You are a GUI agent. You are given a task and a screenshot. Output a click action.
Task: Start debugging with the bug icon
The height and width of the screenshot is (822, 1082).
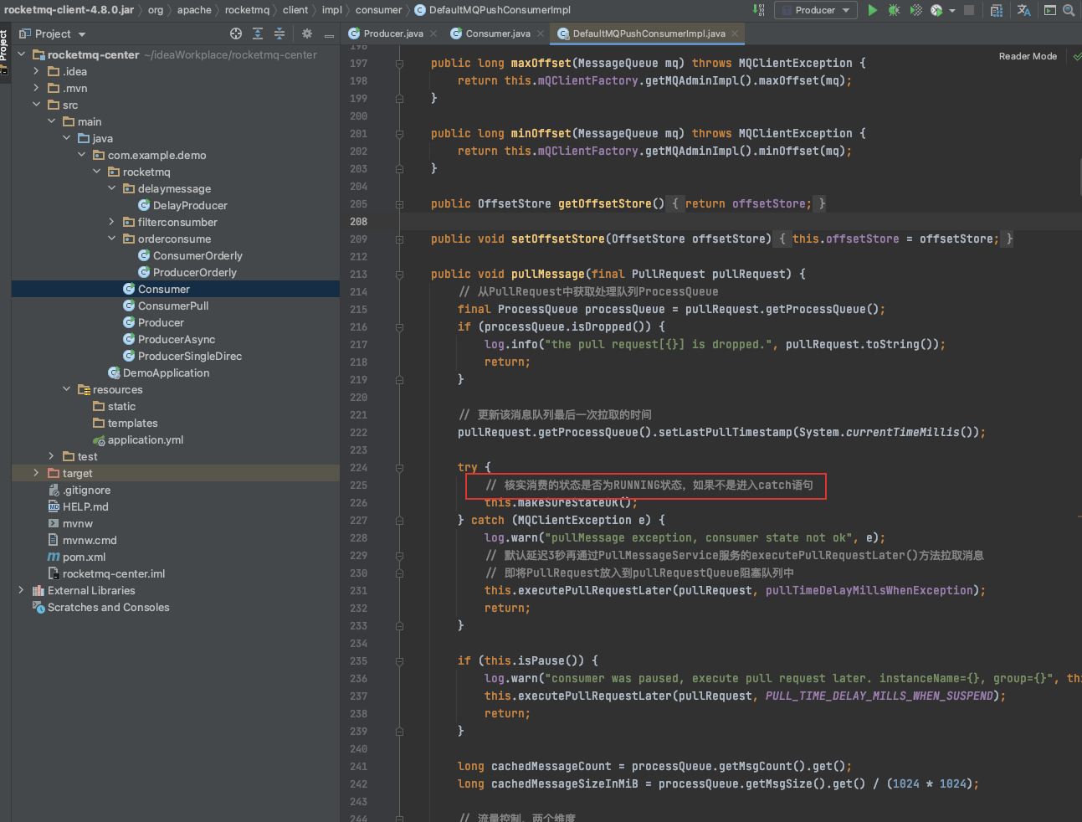coord(894,10)
